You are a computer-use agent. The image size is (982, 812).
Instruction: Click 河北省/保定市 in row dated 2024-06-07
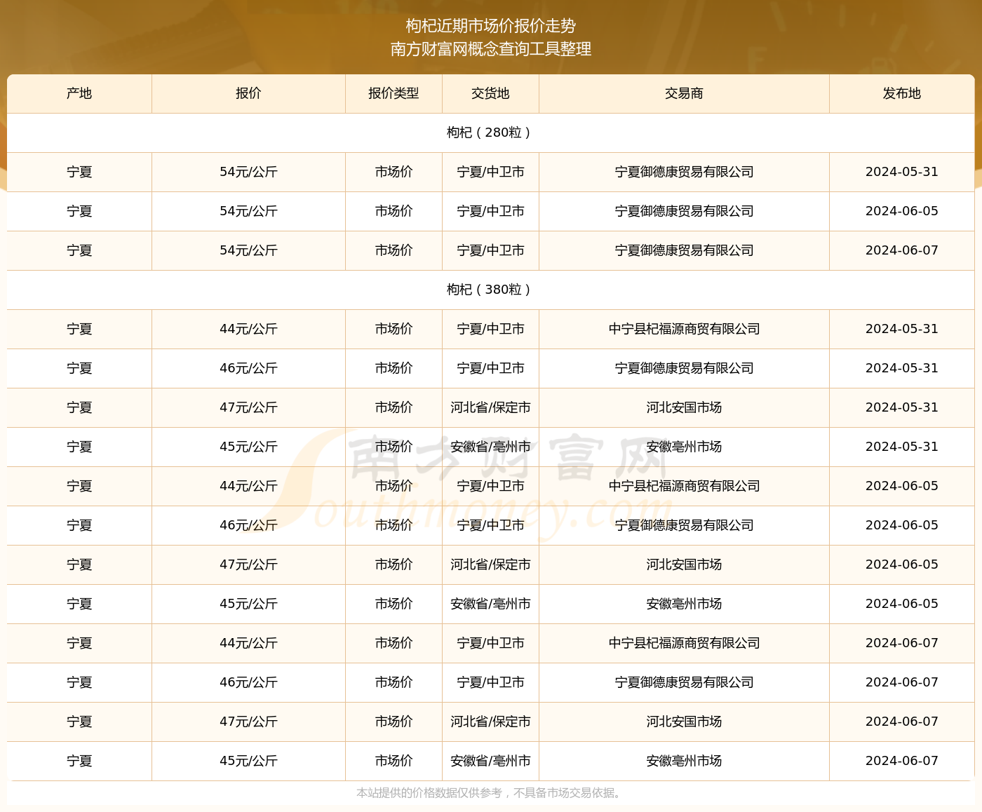[490, 722]
